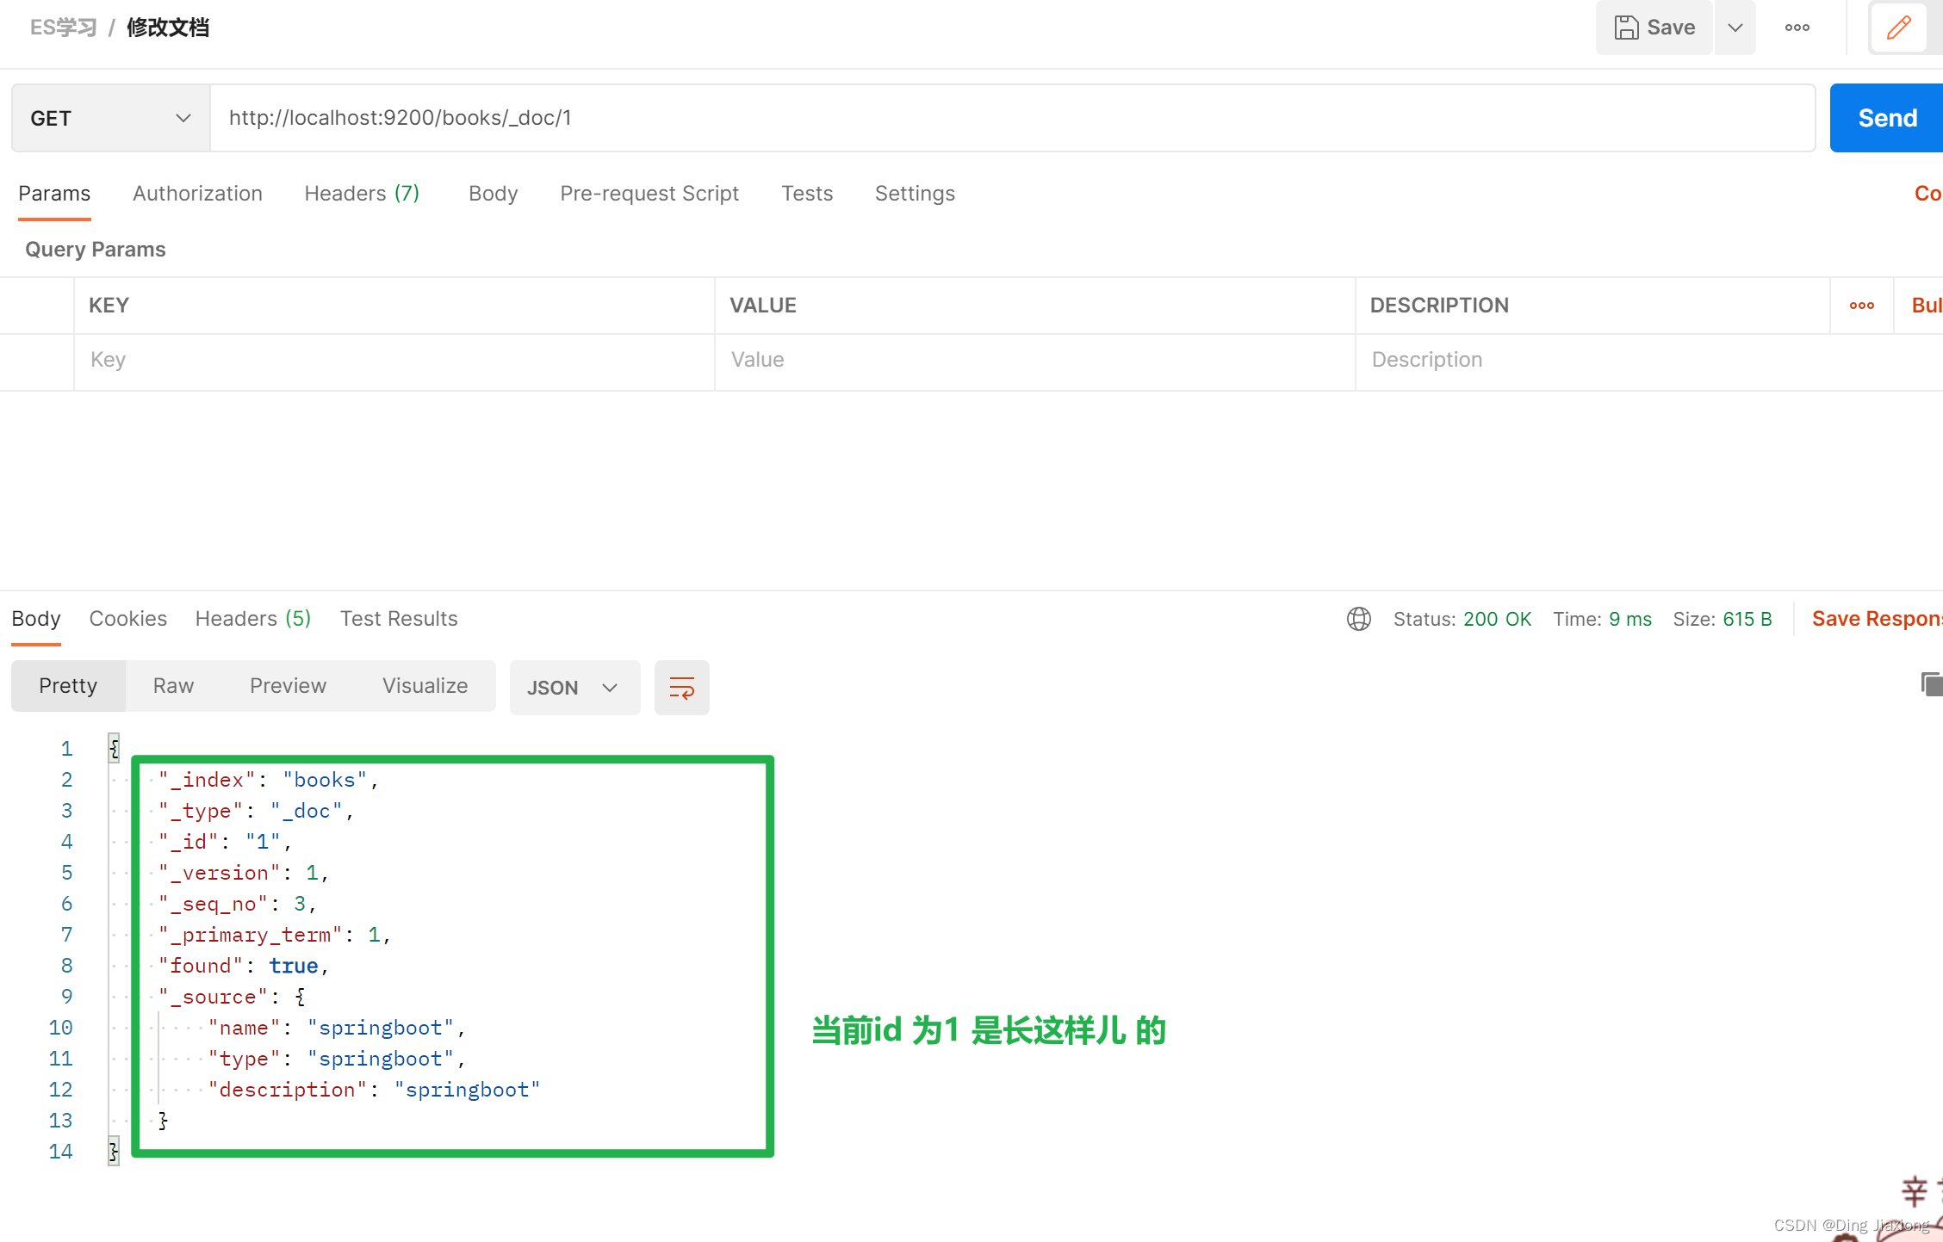
Task: Switch to the Headers tab
Action: point(361,193)
